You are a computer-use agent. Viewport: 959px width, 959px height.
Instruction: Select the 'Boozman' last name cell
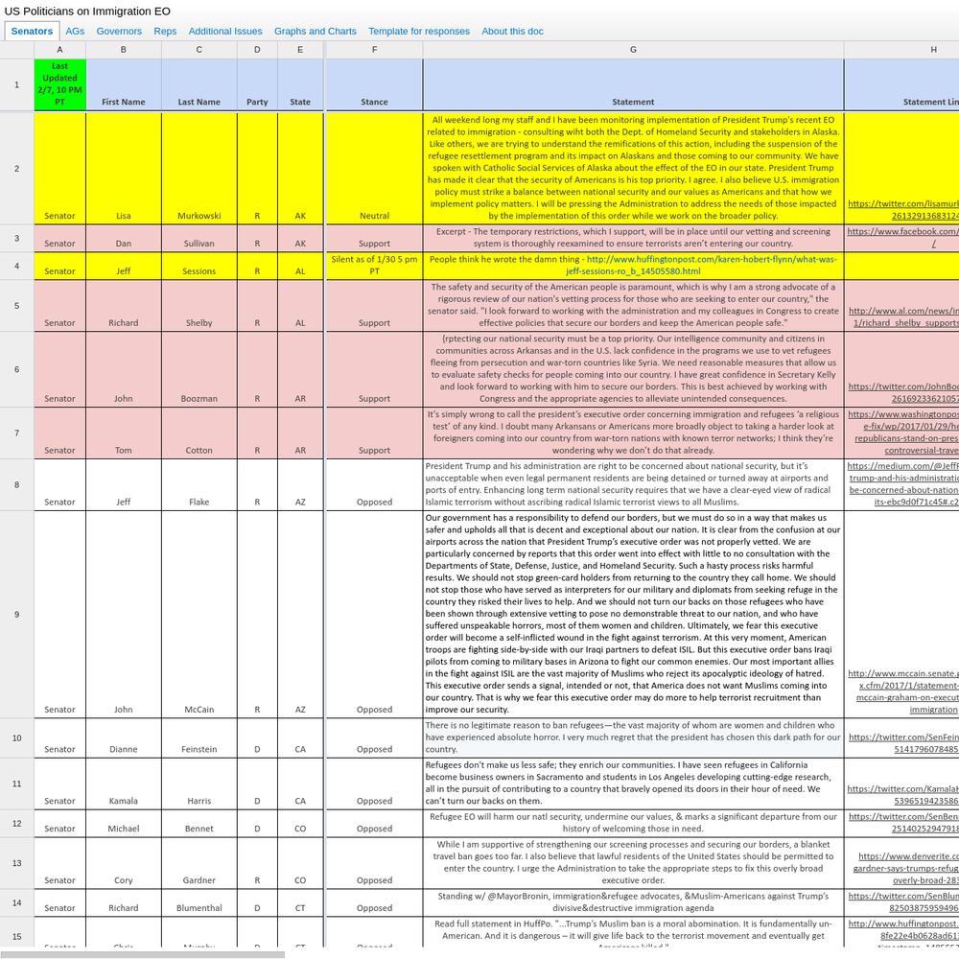point(199,369)
